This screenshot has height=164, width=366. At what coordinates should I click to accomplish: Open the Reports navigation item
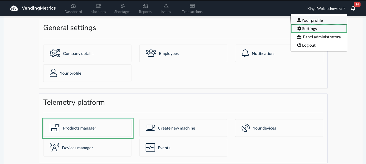(x=145, y=8)
